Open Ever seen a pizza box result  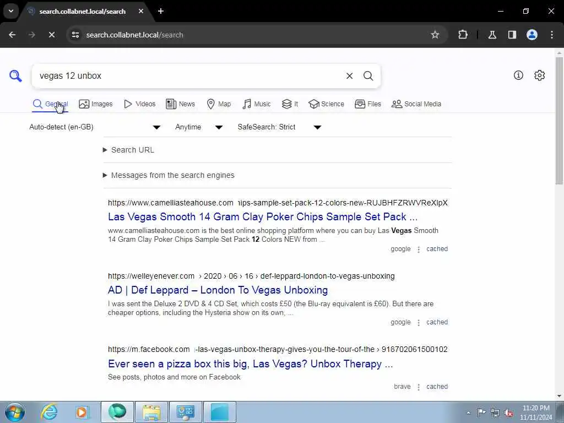(251, 364)
